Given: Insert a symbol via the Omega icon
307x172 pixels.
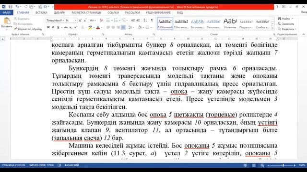Looking at the screenshot, I should coord(45,7).
